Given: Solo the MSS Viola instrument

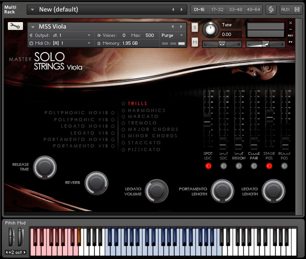Looking at the screenshot, I should tap(195, 27).
